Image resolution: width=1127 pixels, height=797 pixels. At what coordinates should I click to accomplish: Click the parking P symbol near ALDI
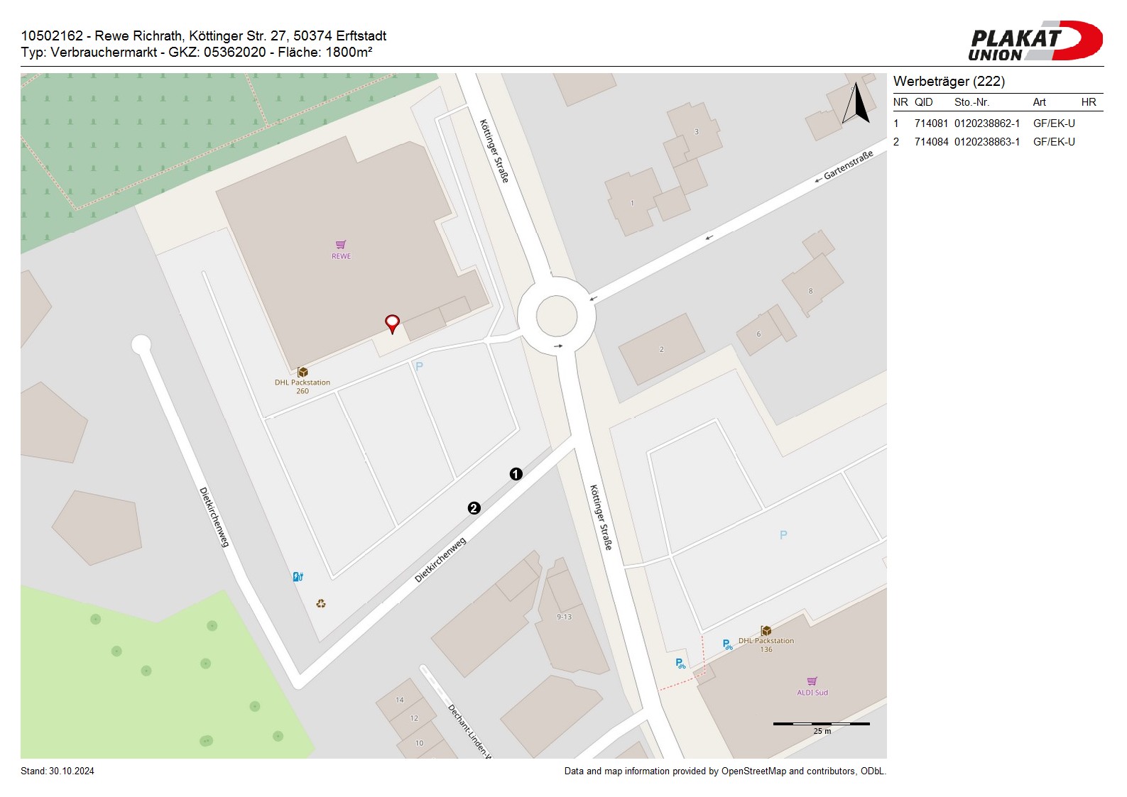tap(783, 535)
